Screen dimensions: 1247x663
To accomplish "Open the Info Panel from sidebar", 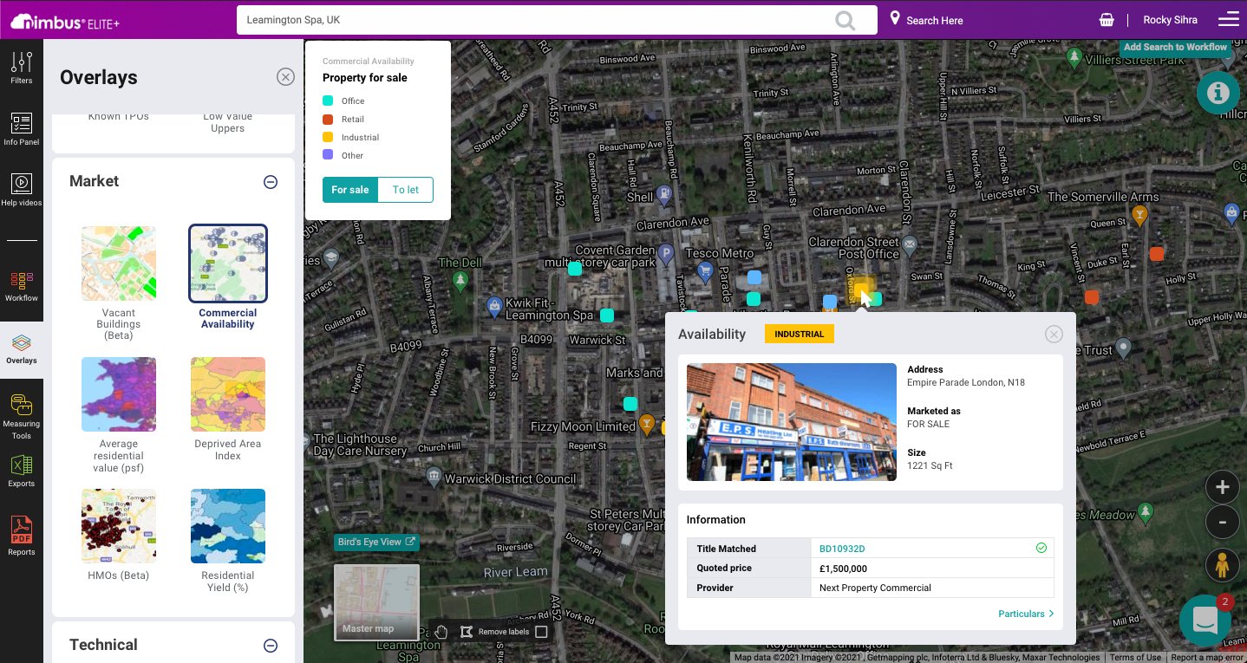I will coord(22,129).
